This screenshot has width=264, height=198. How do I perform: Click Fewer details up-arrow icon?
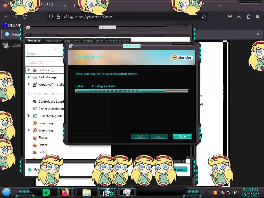(x=30, y=170)
